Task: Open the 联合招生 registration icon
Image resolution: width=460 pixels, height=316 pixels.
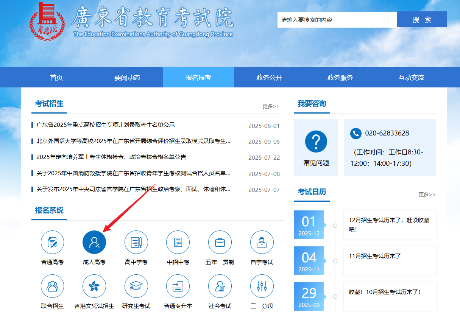Action: coord(52,286)
